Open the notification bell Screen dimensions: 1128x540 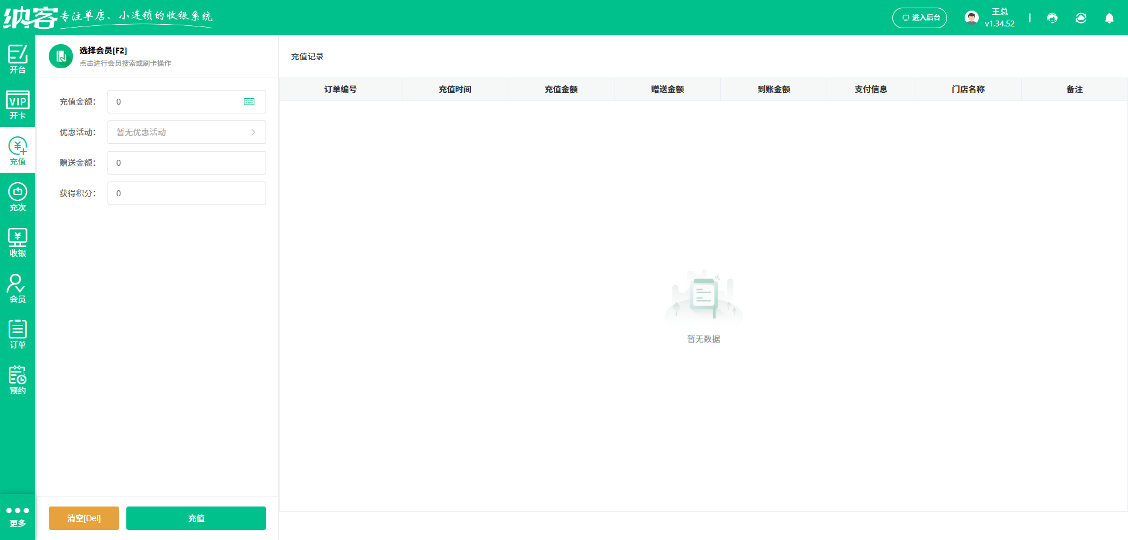click(1109, 18)
